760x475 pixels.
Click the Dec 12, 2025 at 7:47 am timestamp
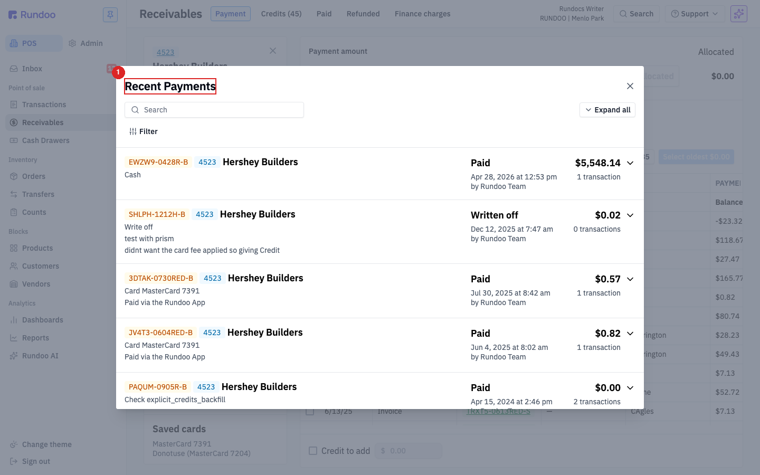(x=512, y=229)
